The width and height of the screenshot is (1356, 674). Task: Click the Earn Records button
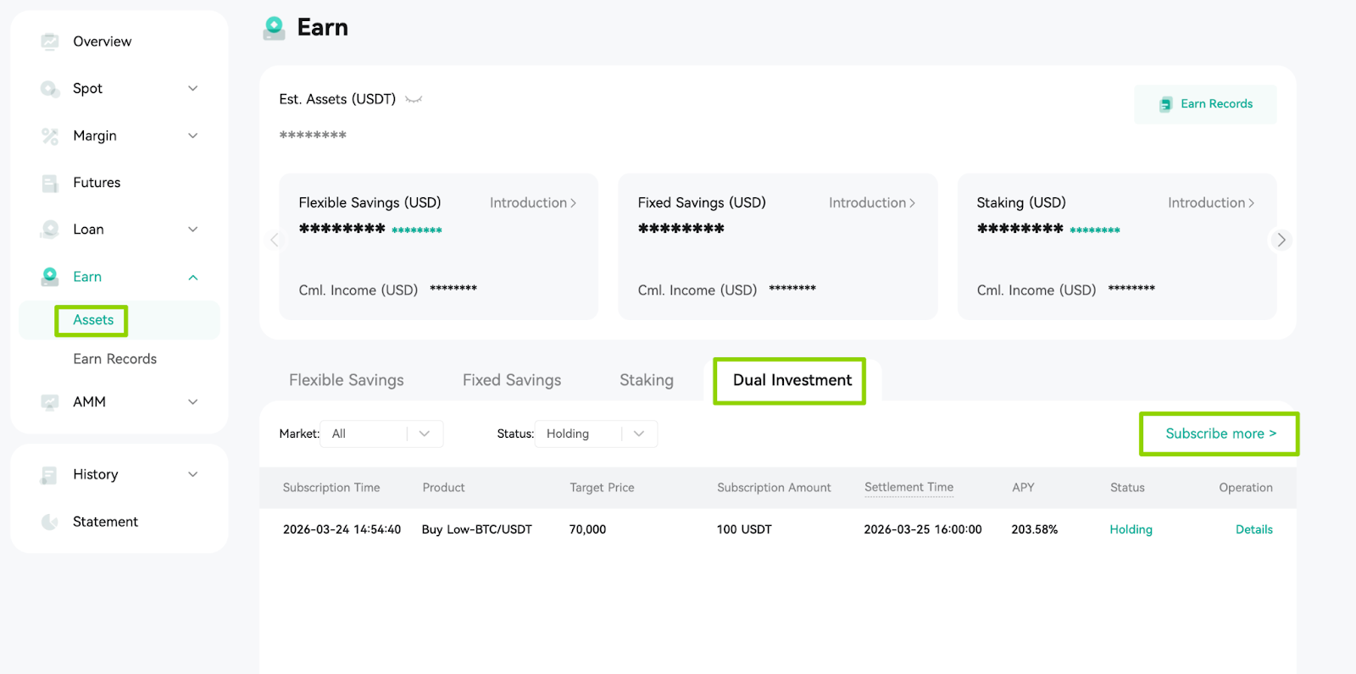pyautogui.click(x=1205, y=104)
